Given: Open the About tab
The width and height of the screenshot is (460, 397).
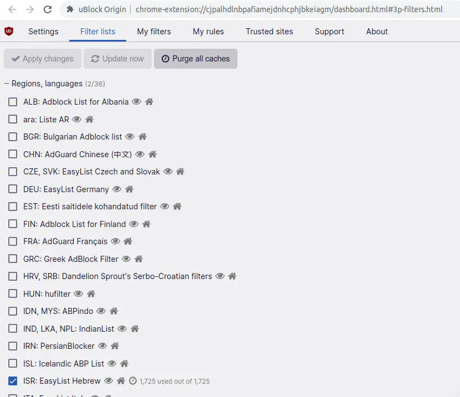Looking at the screenshot, I should click(376, 32).
